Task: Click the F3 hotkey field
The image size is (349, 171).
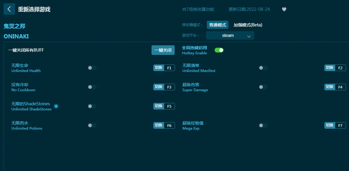Action: [169, 87]
